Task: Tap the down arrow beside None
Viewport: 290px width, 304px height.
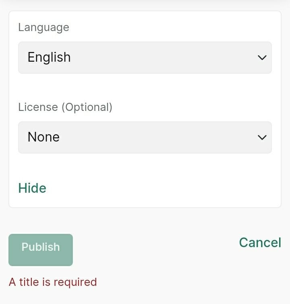Action: (262, 137)
